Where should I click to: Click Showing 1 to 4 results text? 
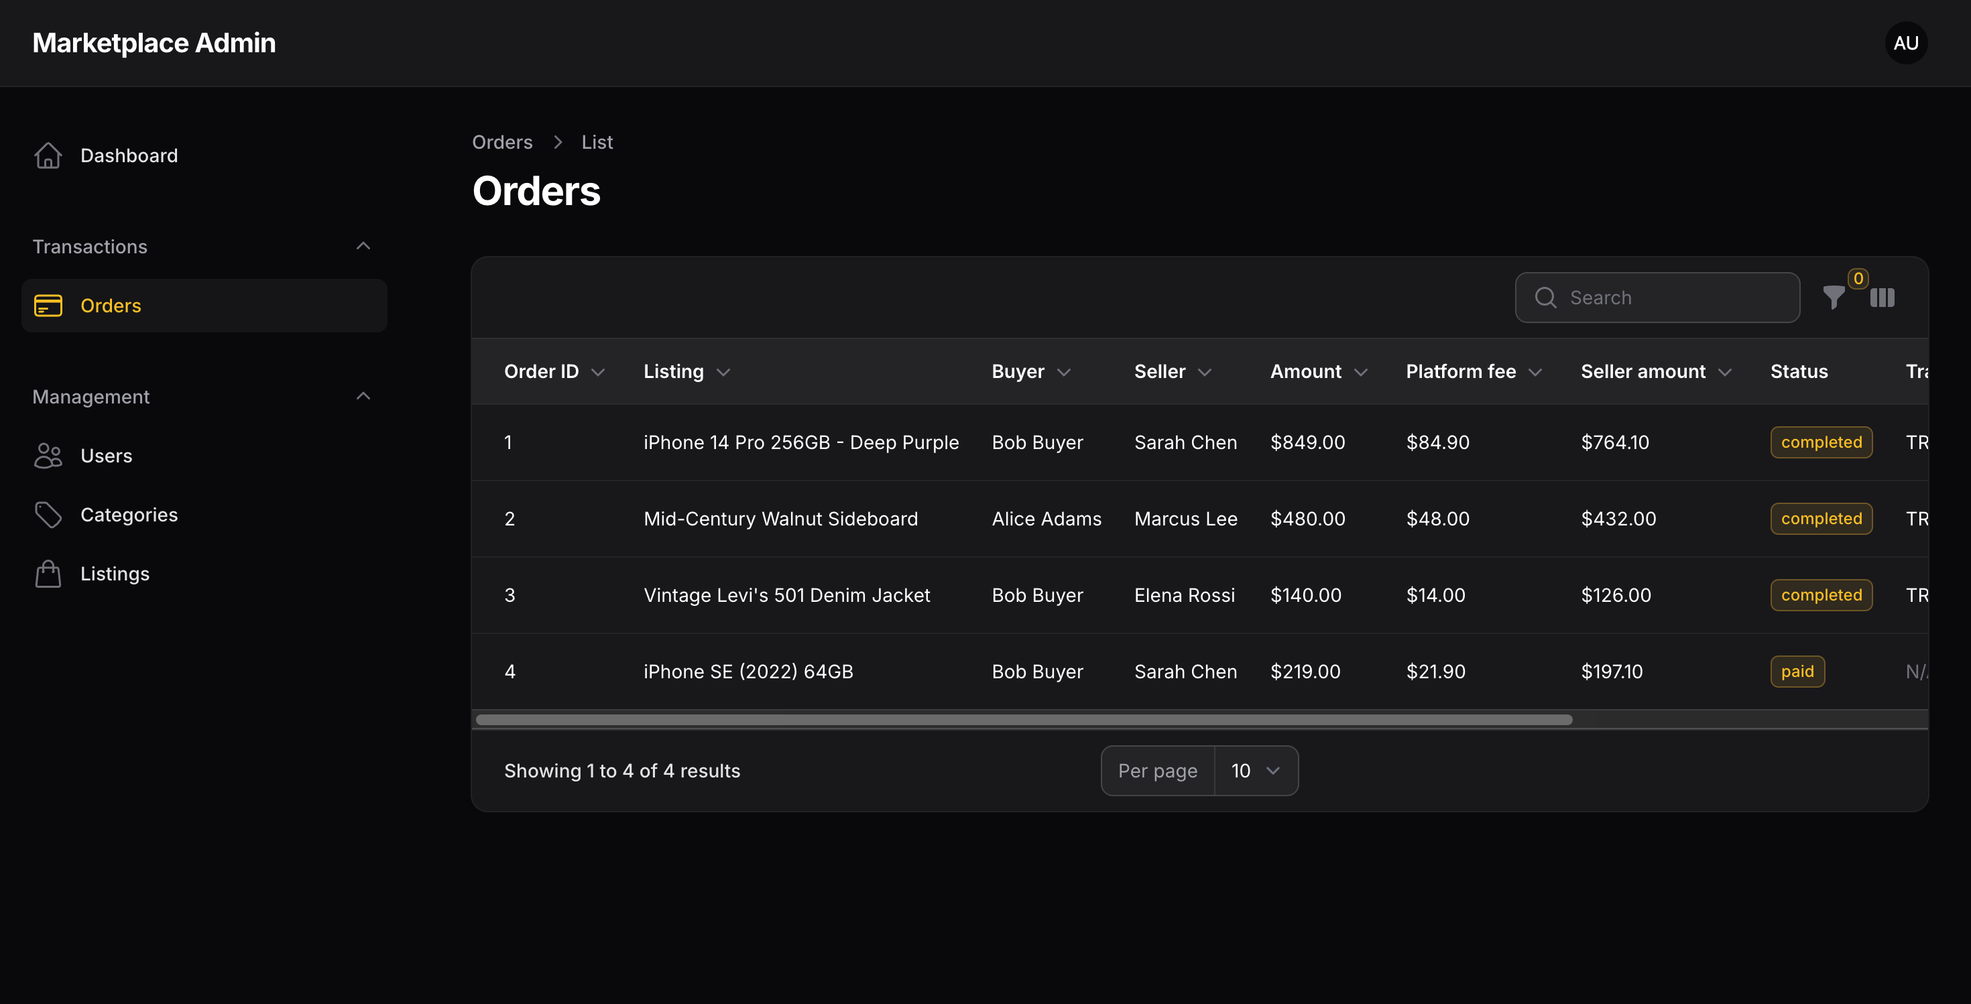point(622,771)
